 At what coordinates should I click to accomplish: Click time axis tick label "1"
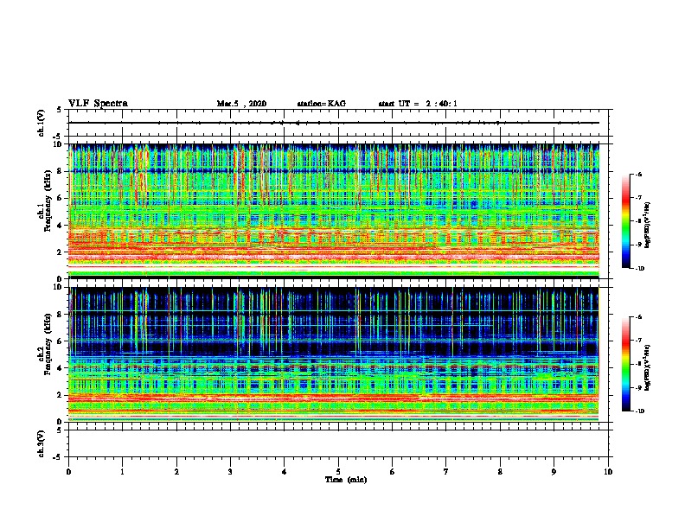coord(123,472)
